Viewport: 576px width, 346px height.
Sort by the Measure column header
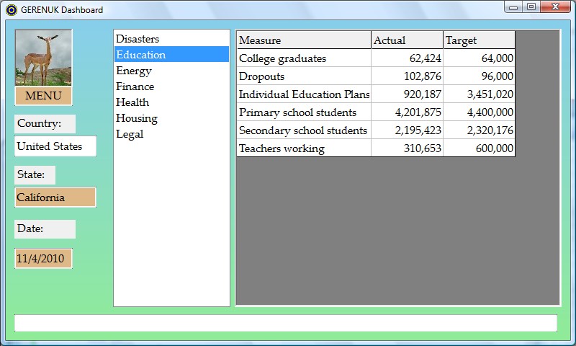(x=303, y=40)
